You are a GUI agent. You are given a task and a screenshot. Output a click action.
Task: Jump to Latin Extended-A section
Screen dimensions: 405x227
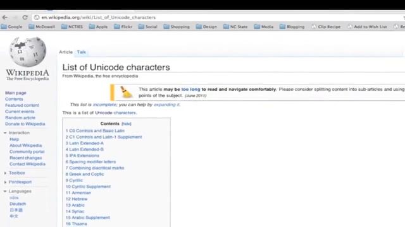pos(84,143)
